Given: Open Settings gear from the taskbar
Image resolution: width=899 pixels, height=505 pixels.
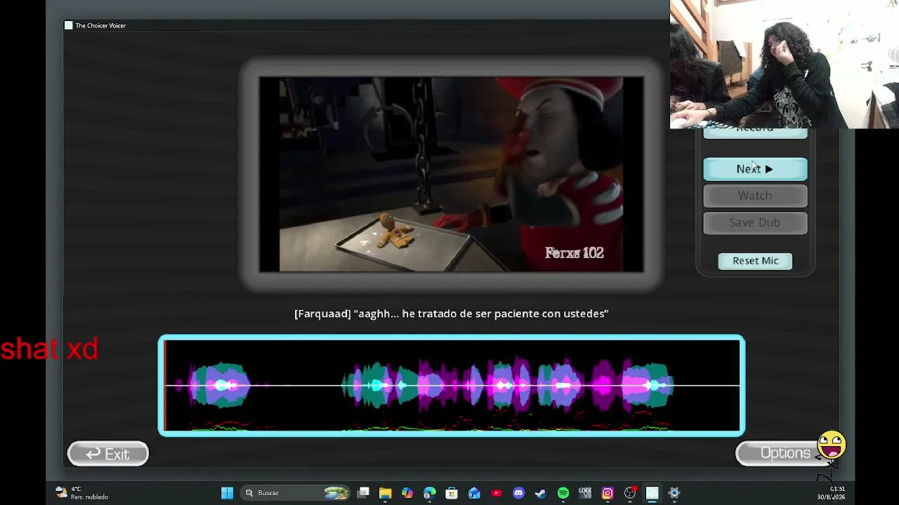Looking at the screenshot, I should (674, 493).
